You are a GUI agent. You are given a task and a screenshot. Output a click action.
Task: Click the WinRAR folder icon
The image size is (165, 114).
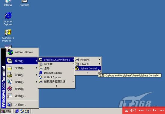coord(40,64)
